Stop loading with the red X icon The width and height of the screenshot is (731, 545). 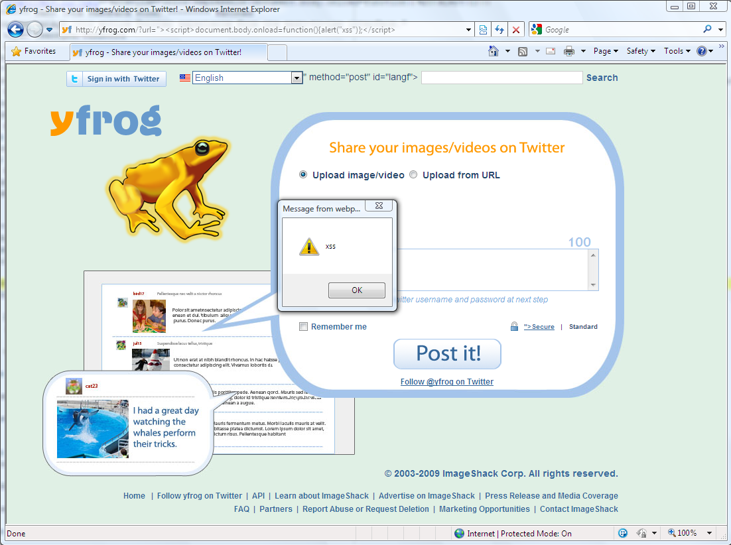[x=515, y=30]
